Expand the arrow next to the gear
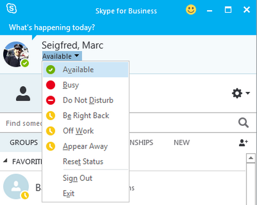The image size is (257, 205). click(248, 93)
